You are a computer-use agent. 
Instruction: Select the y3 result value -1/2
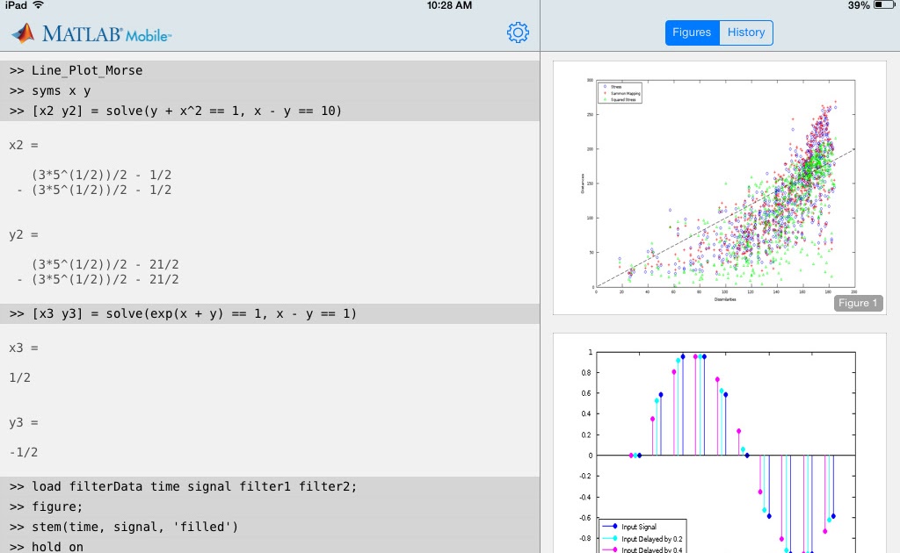(24, 452)
